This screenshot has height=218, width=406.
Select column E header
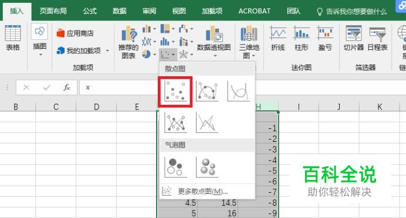137,107
